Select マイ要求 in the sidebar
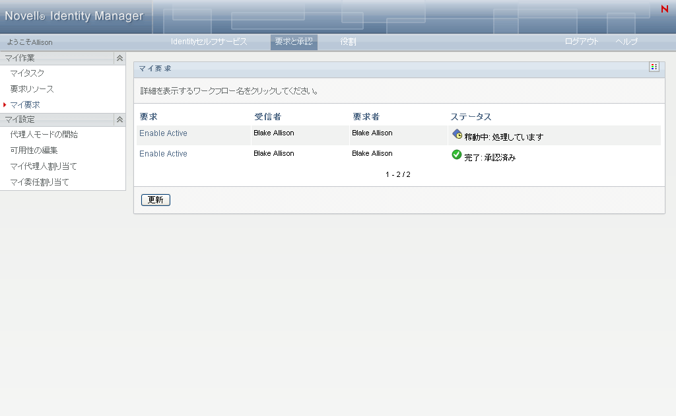 (25, 105)
